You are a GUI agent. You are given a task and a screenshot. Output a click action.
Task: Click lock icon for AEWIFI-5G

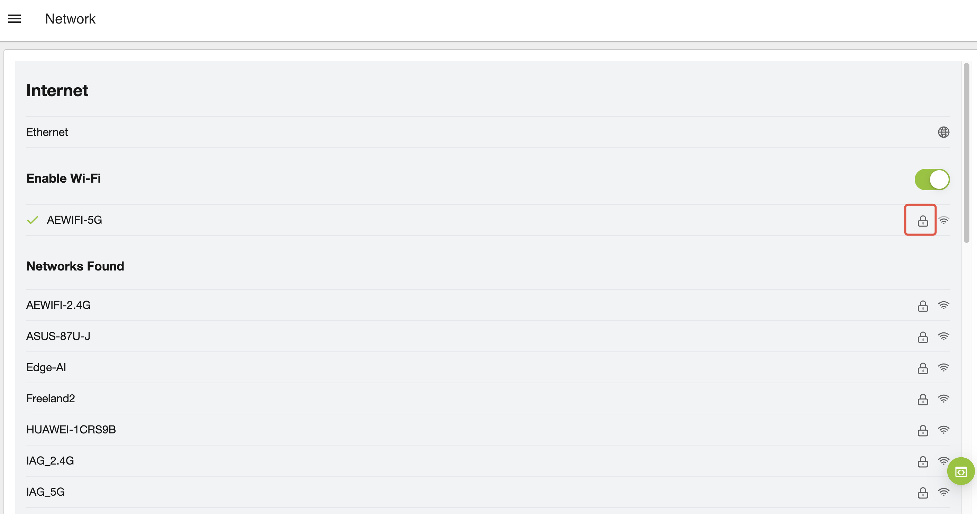(922, 221)
